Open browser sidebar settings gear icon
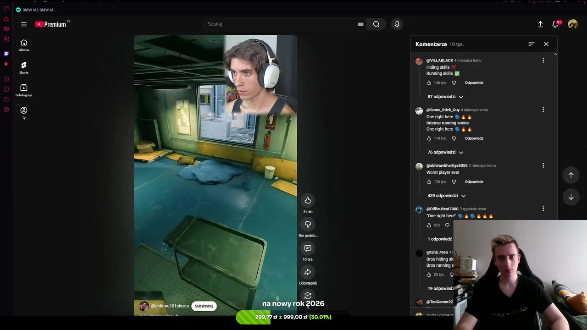587x330 pixels. click(x=6, y=109)
